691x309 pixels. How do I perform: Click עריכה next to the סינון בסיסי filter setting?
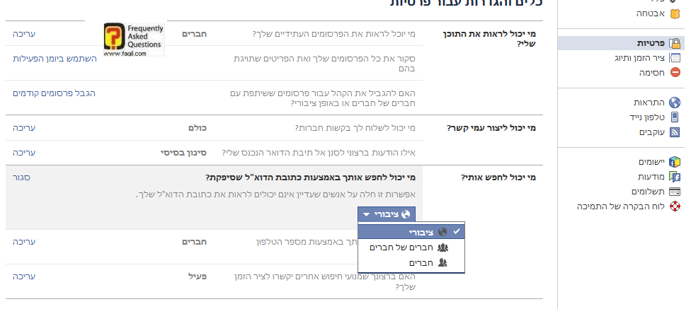pos(23,152)
